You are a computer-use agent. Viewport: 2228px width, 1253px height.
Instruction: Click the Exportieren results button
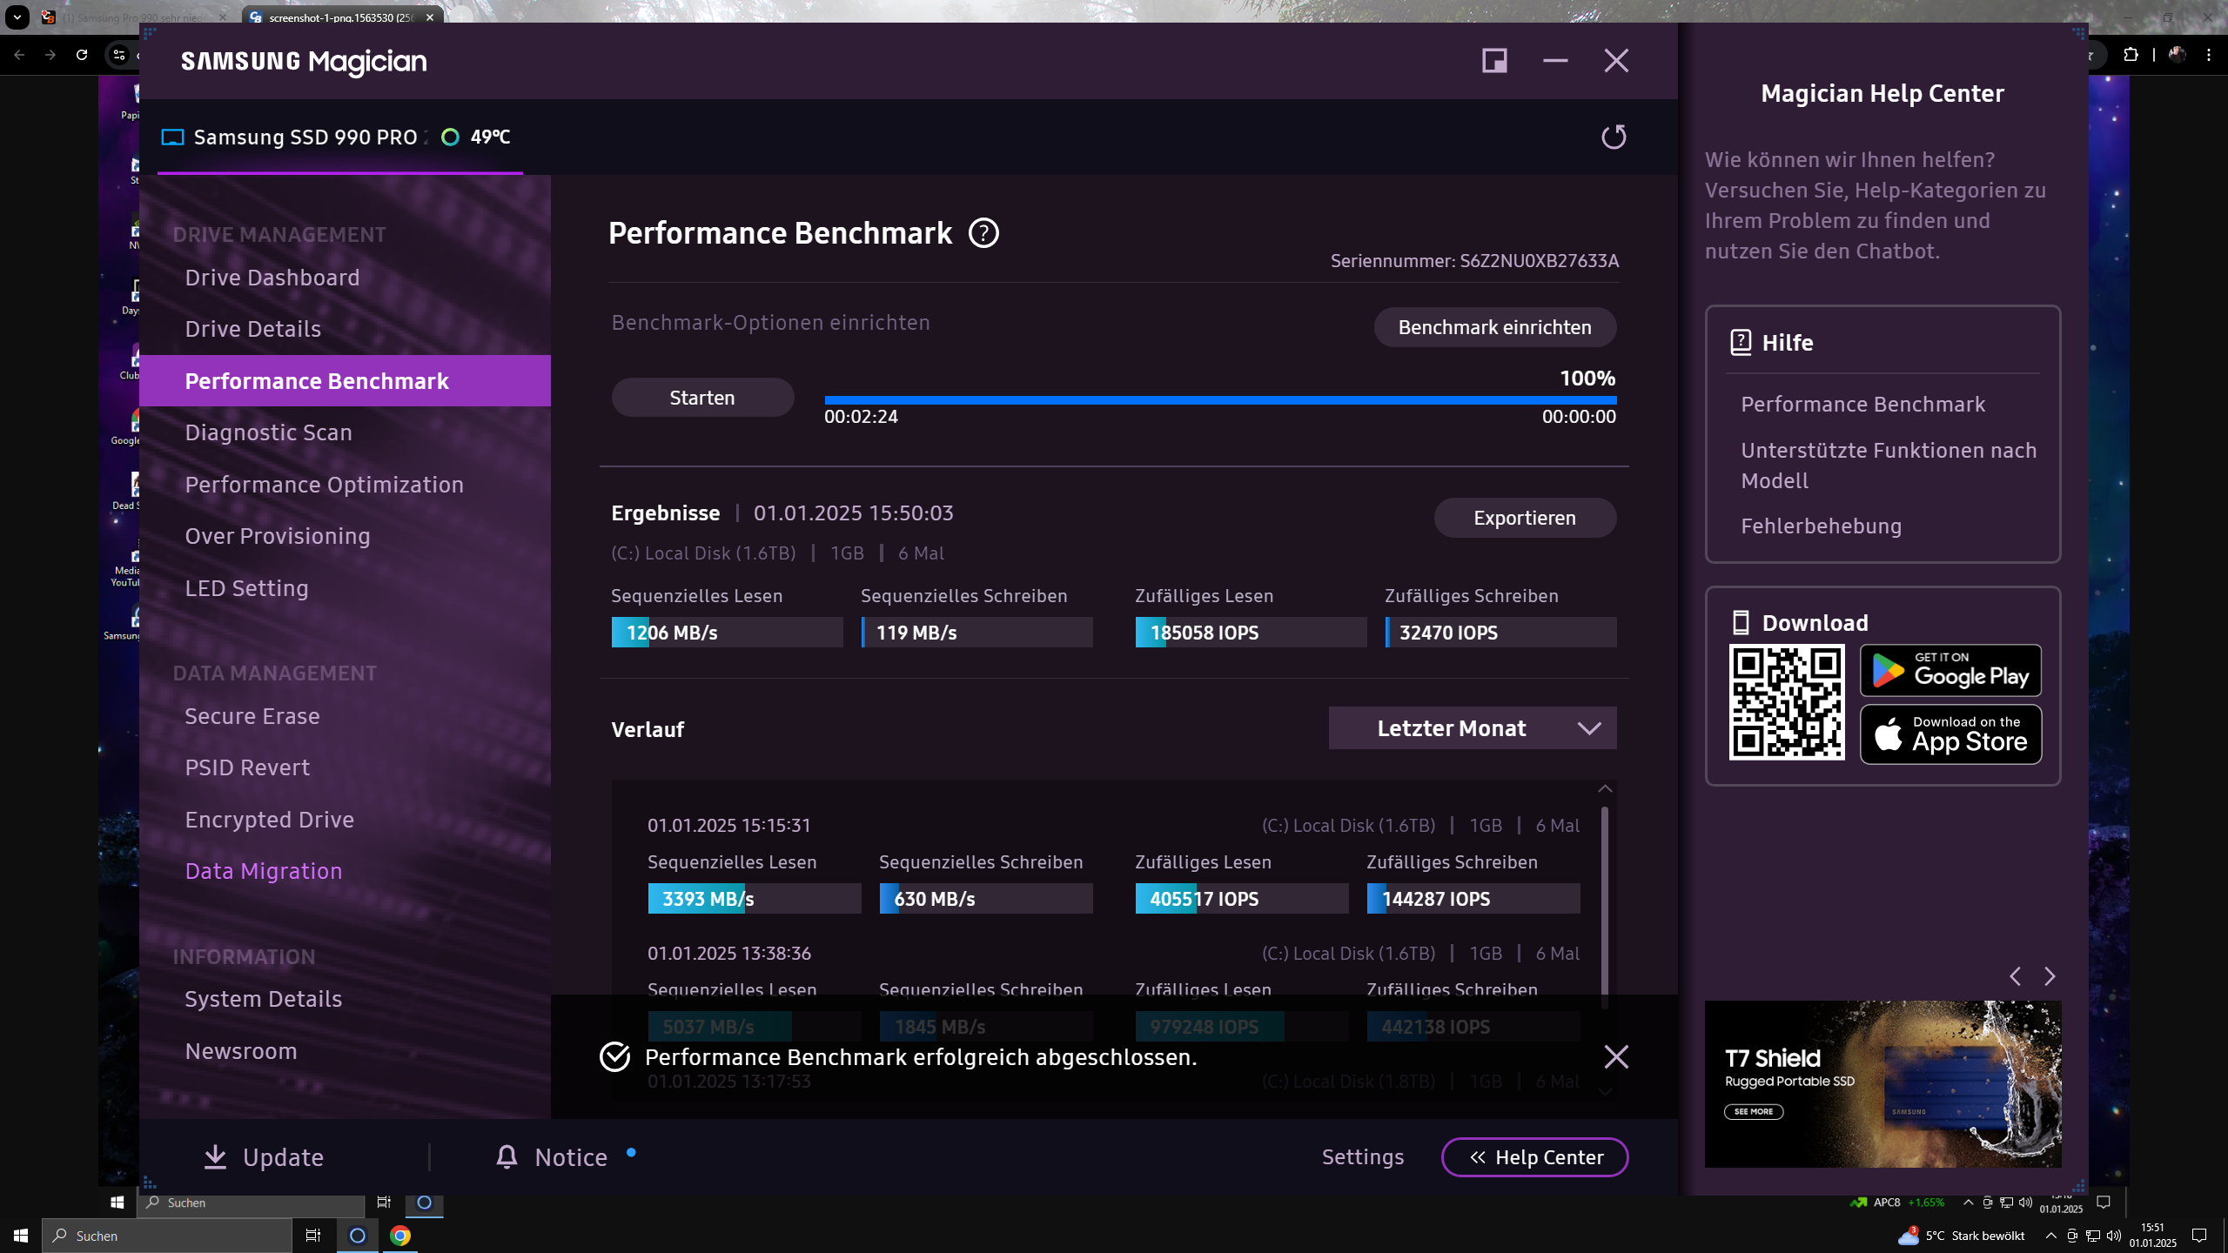[1524, 518]
